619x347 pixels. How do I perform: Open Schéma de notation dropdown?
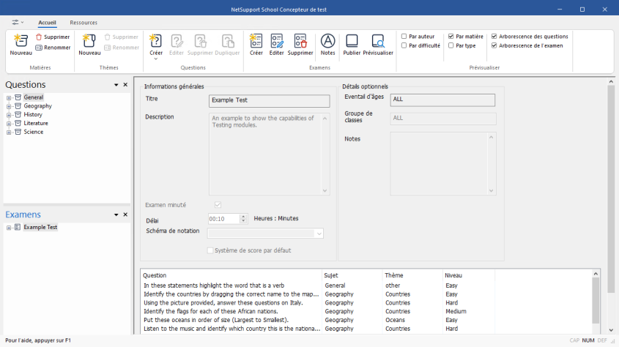click(x=319, y=234)
